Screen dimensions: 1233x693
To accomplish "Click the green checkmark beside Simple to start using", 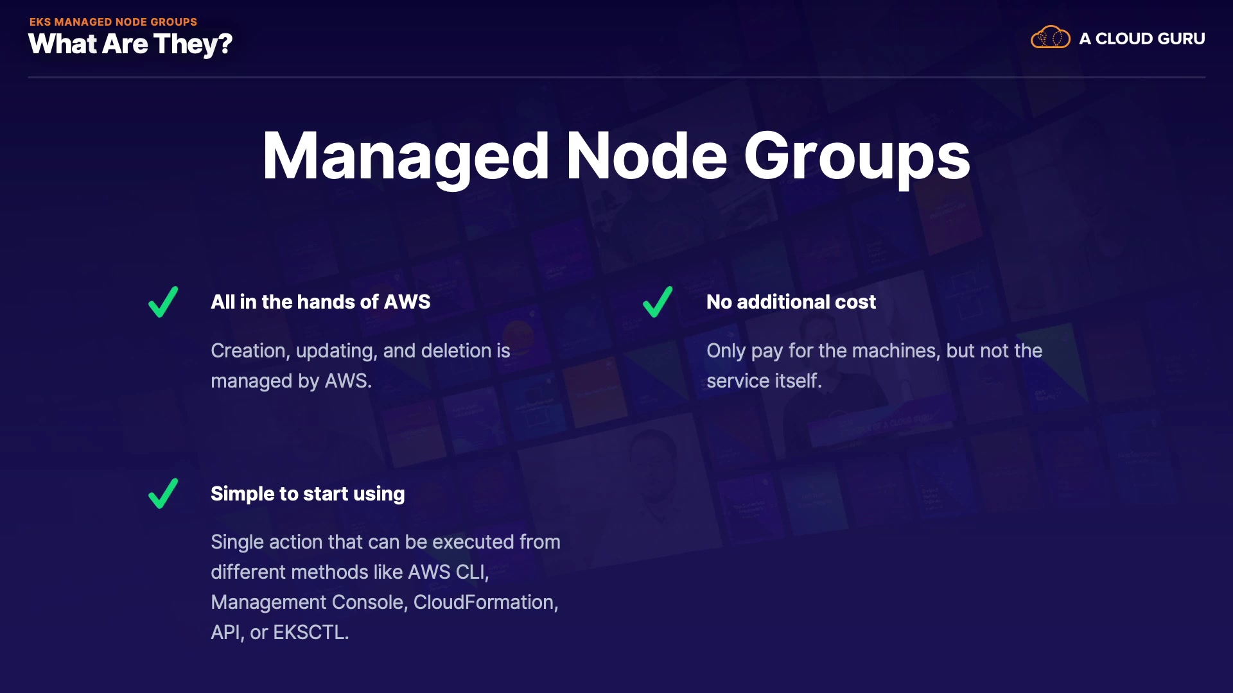I will [163, 493].
